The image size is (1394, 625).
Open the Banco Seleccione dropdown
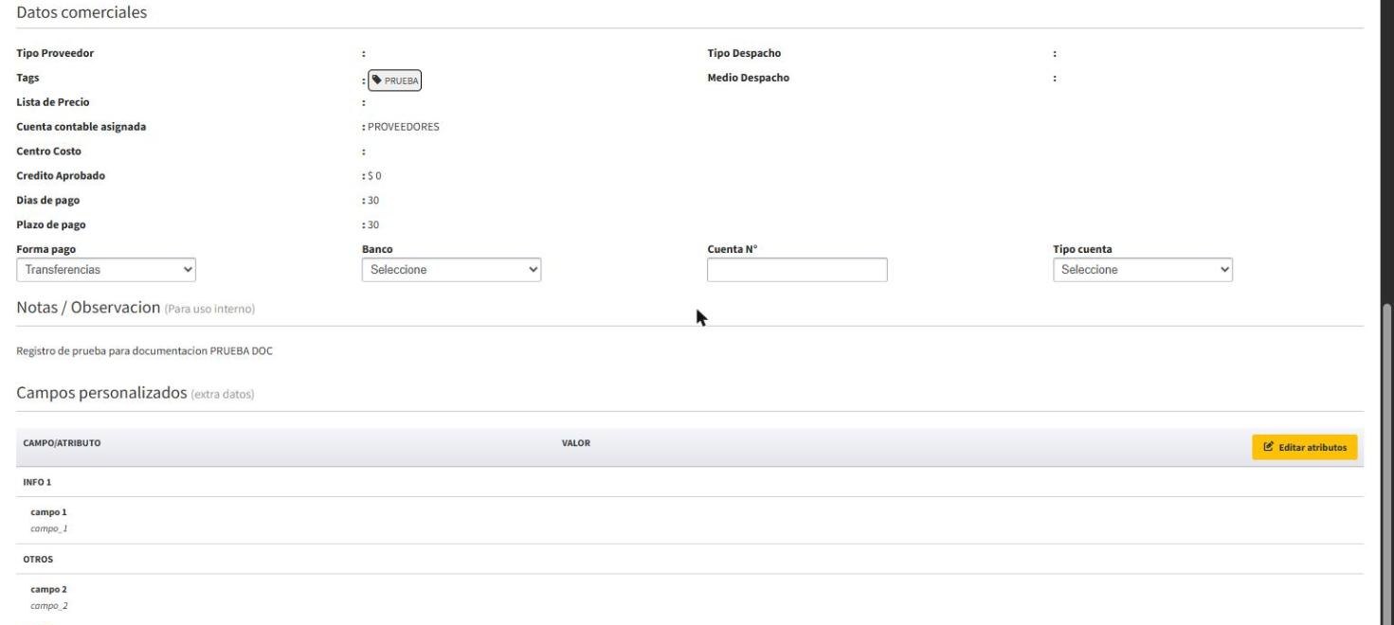(x=452, y=270)
